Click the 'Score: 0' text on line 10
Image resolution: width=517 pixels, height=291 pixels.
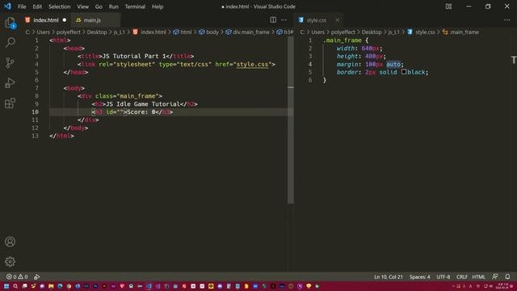click(141, 112)
